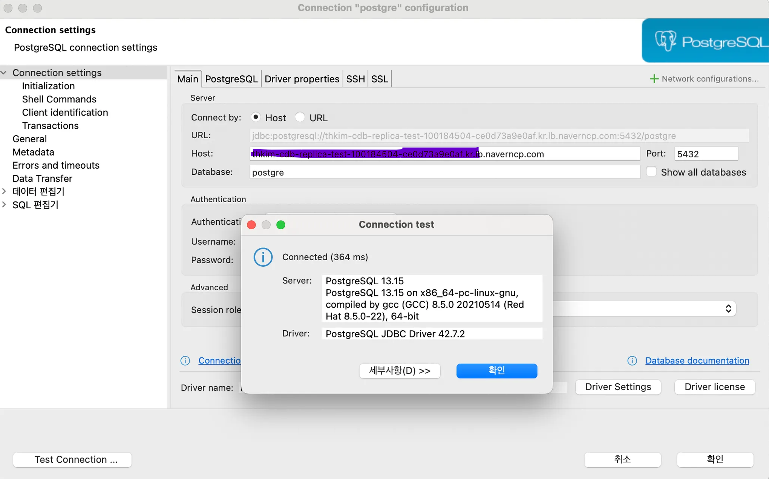The image size is (769, 479).
Task: Expand the 데이터 편집기 tree node
Action: click(4, 191)
